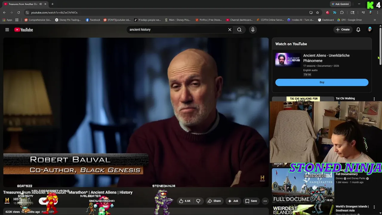Open the more actions ellipsis below video
Screen dimensions: 382x215
(265, 201)
